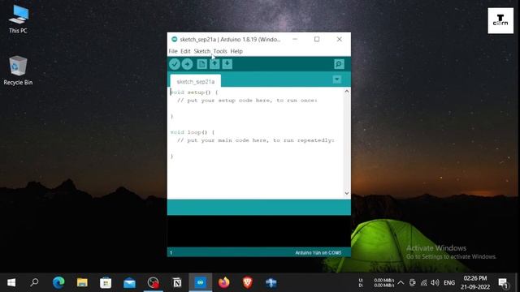Open File Explorer from the taskbar
The image size is (520, 292).
click(x=82, y=282)
